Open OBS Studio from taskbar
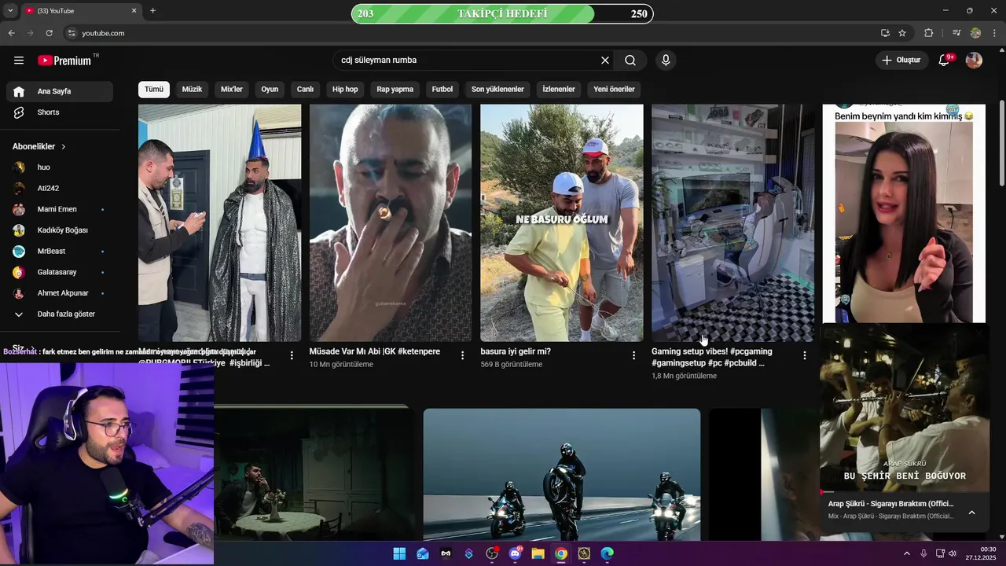Image resolution: width=1006 pixels, height=566 pixels. (x=492, y=553)
